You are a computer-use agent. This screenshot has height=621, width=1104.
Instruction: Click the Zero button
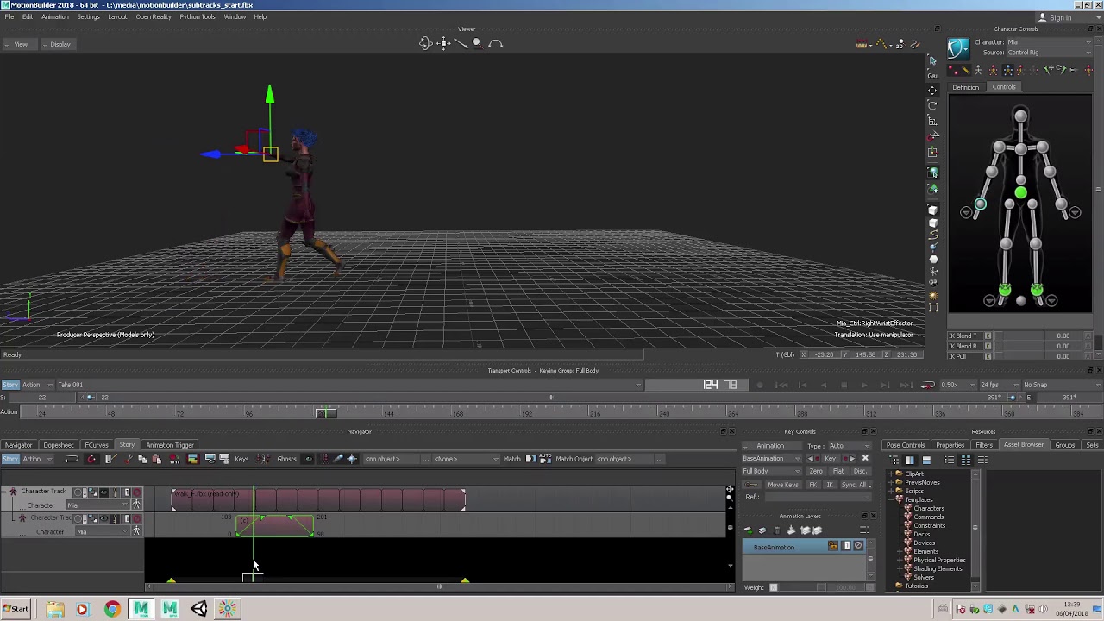(816, 472)
